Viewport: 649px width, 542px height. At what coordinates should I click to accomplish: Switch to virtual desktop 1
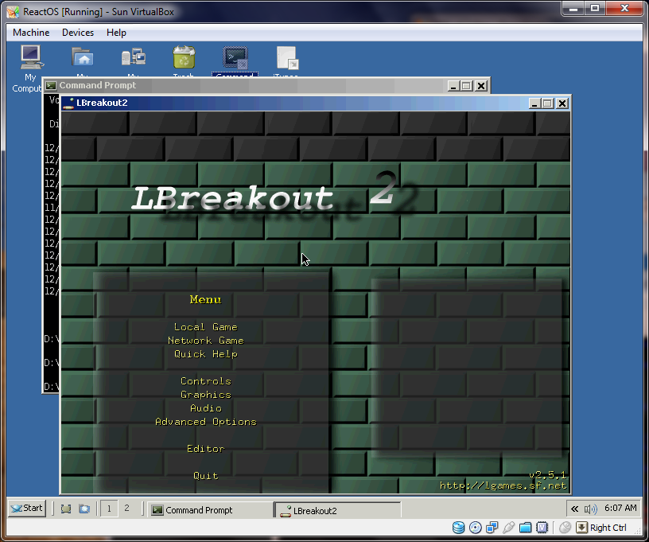tap(108, 509)
